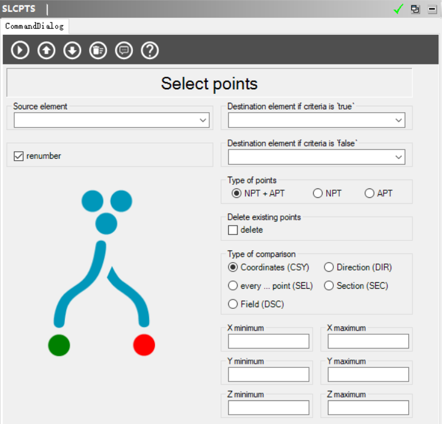Screen dimensions: 442x424
Task: Uncheck the renumber checkbox
Action: point(18,156)
